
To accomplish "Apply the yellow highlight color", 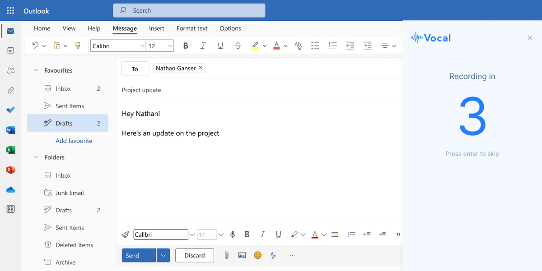I will coord(255,46).
